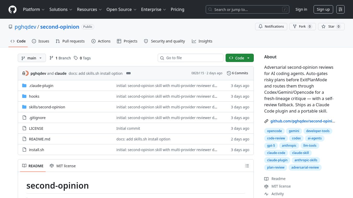Click the claude-code topic tag

point(276,153)
